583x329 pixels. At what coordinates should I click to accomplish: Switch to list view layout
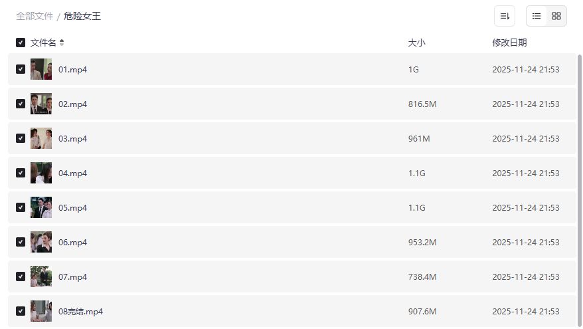tap(537, 16)
